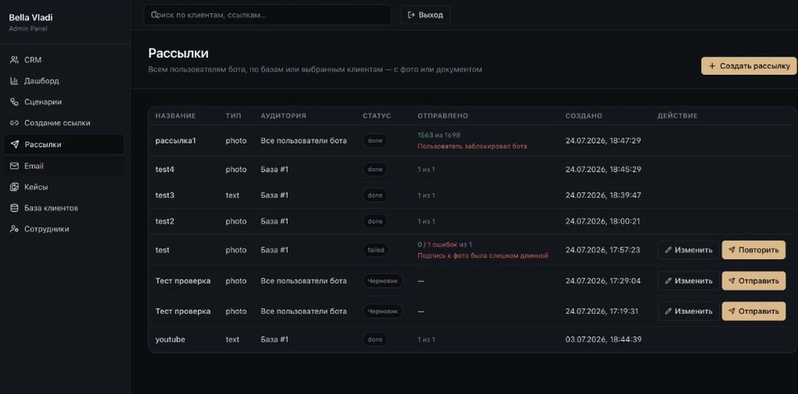This screenshot has height=394, width=798.
Task: Open the Email section
Action: pyautogui.click(x=64, y=166)
